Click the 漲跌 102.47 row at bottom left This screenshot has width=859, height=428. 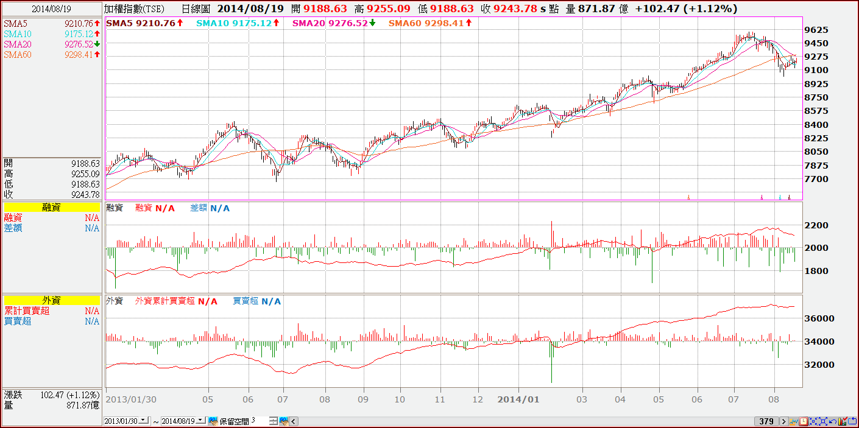(52, 395)
